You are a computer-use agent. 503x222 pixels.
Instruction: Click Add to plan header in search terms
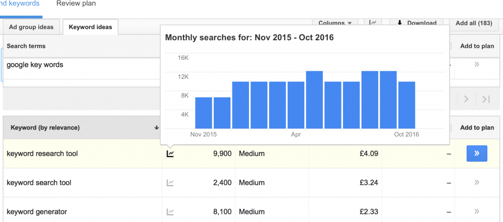[477, 46]
